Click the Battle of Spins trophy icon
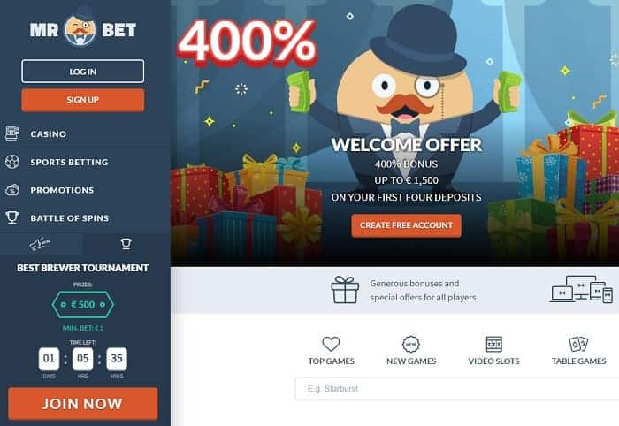This screenshot has height=426, width=619. coord(12,217)
